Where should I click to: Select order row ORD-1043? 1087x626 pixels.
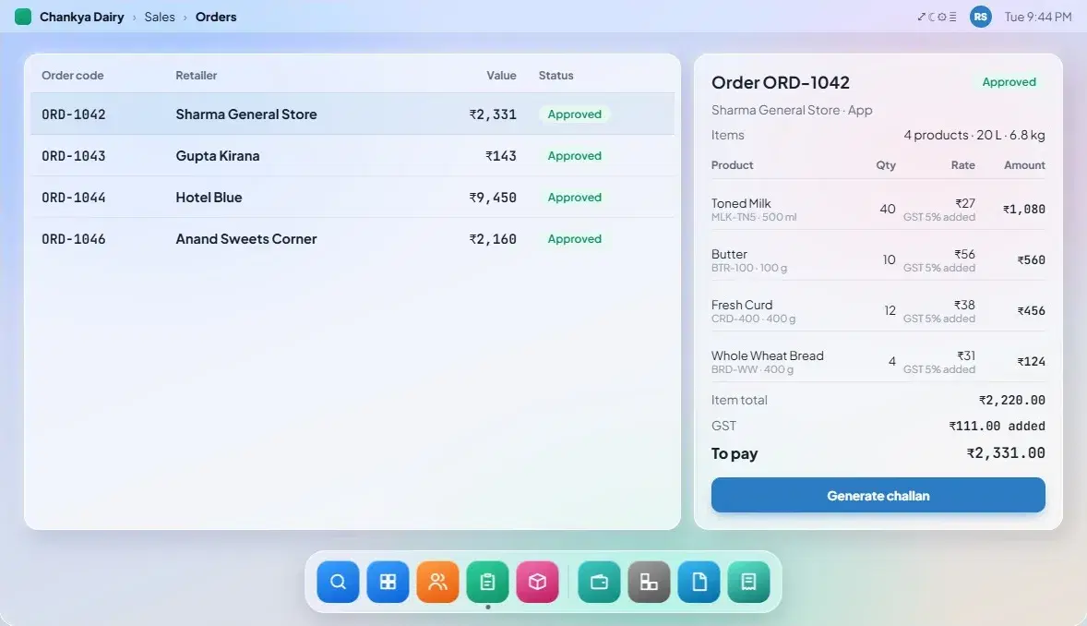pos(352,155)
